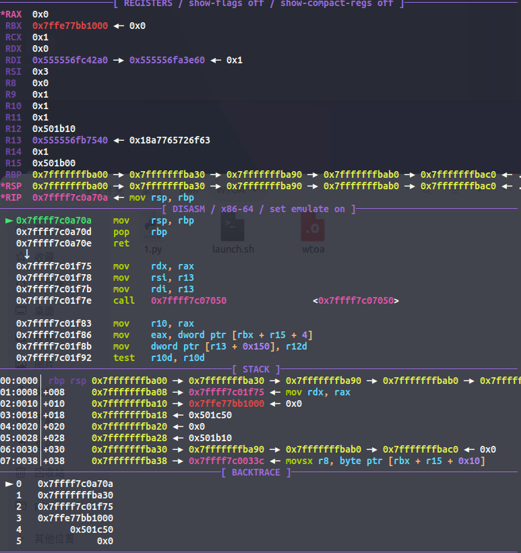Open 桌面 in the background sidebar
Screen dimensions: 521x553
click(44, 311)
